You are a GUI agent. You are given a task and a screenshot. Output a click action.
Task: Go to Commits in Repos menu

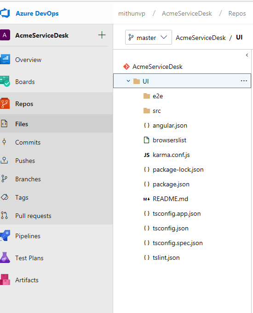[x=28, y=142]
